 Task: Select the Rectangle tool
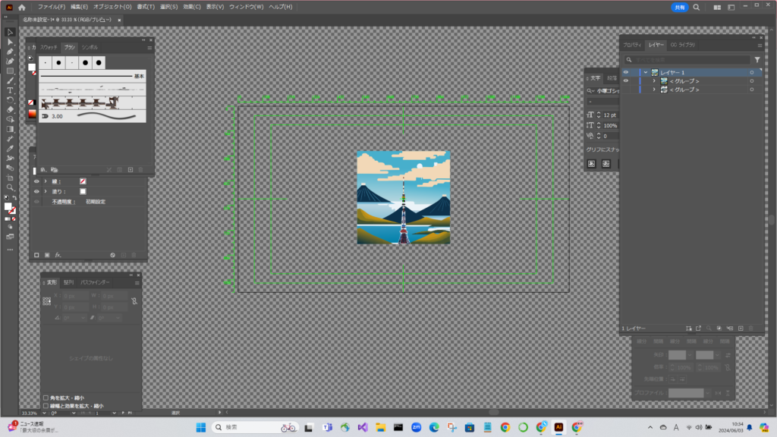tap(10, 71)
